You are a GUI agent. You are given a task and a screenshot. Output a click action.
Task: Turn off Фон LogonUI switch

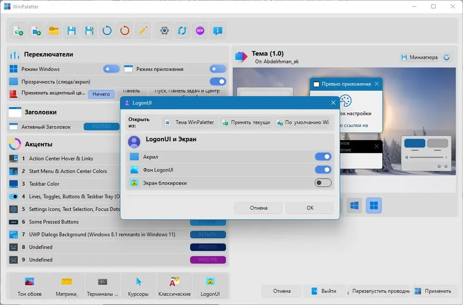tap(323, 170)
